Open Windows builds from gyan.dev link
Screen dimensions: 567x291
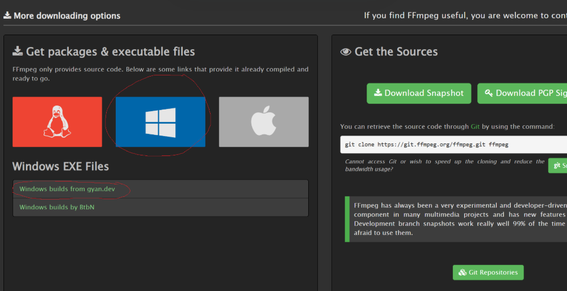point(67,189)
